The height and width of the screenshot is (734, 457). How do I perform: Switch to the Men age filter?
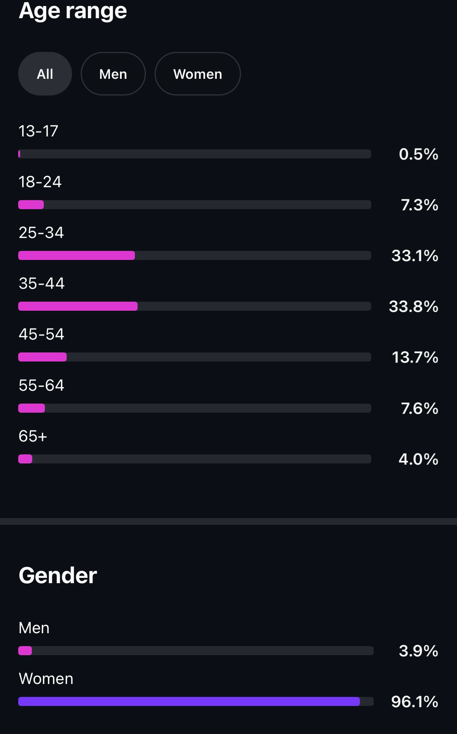tap(113, 74)
